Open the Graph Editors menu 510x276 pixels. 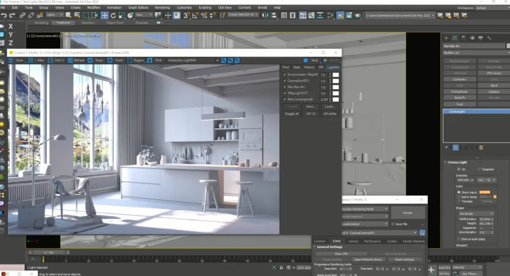138,8
